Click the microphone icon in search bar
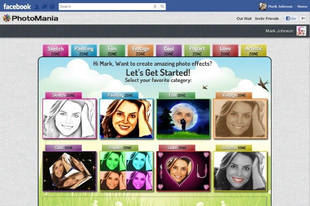This screenshot has height=206, width=310. [155, 6]
